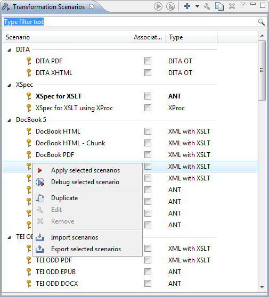Click the Duplicate scenario toolbar icon
Image resolution: width=269 pixels, height=297 pixels.
219,6
